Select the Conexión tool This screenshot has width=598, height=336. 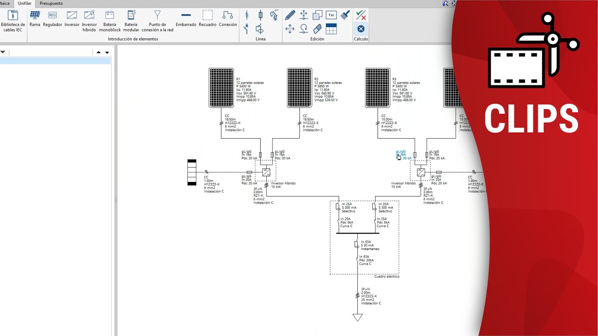click(228, 19)
